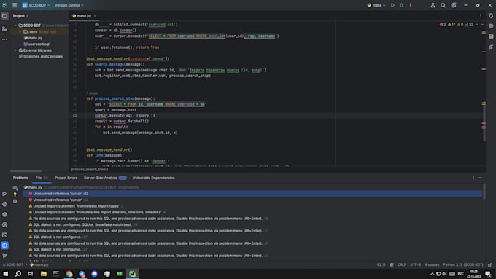Click Problems panel vertical scrollbar
The height and width of the screenshot is (279, 496).
pyautogui.click(x=484, y=191)
